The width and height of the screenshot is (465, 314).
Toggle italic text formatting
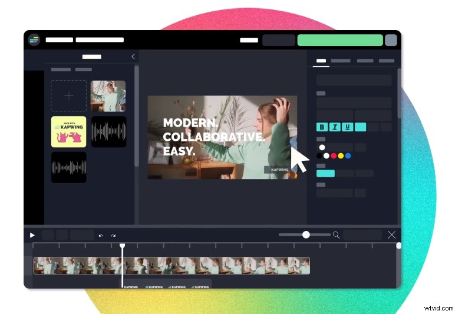335,127
